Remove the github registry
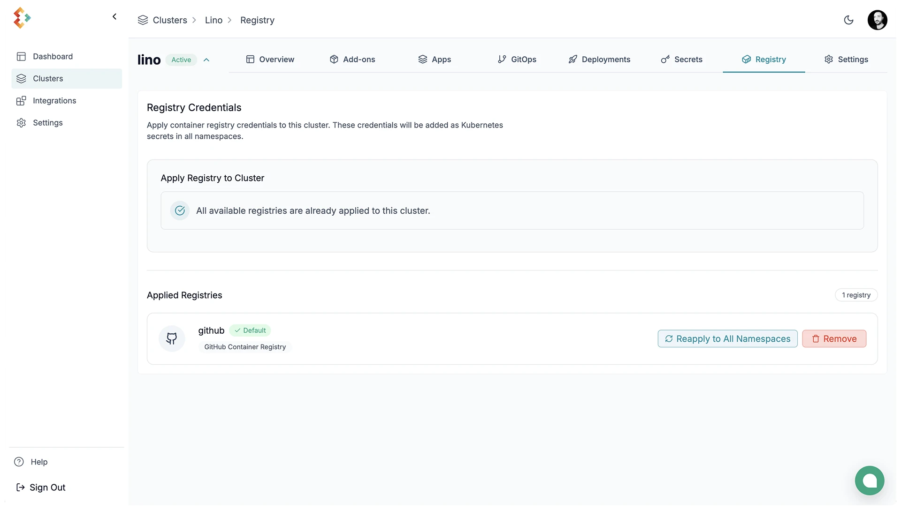This screenshot has width=901, height=510. (x=834, y=339)
